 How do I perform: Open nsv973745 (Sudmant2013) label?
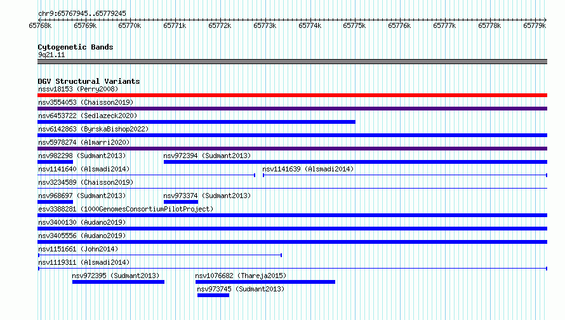click(241, 289)
